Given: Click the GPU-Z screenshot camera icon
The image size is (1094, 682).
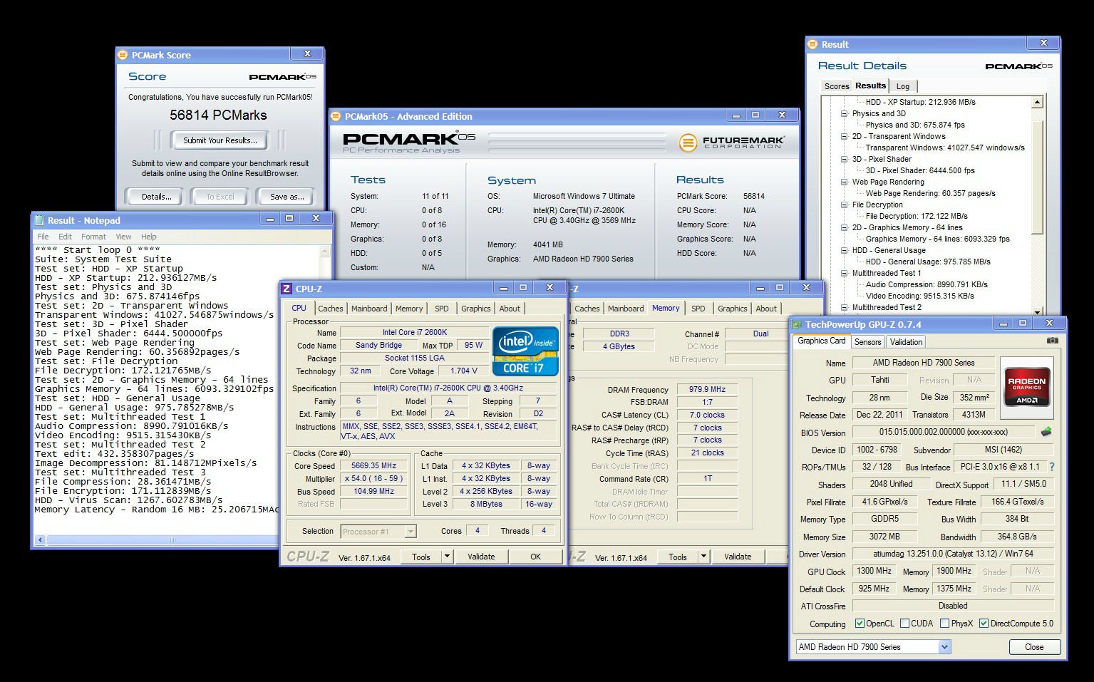Looking at the screenshot, I should (x=1052, y=341).
